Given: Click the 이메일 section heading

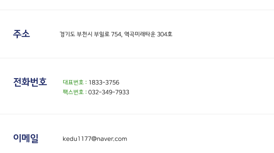Looking at the screenshot, I should tap(26, 138).
